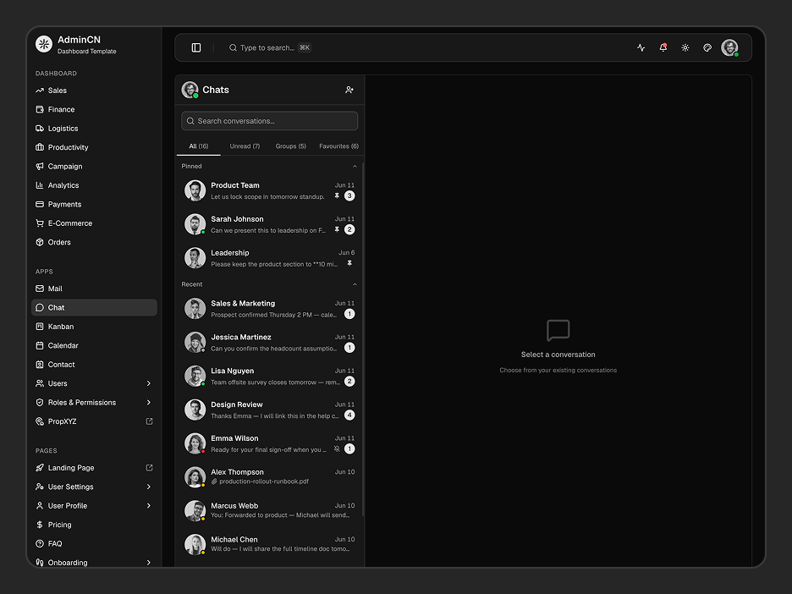Open Logistics dashboard
Viewport: 792px width, 594px height.
[x=94, y=129]
